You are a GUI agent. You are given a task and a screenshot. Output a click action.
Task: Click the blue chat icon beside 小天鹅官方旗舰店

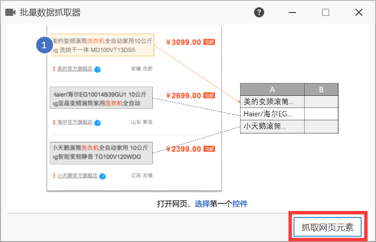click(x=103, y=176)
